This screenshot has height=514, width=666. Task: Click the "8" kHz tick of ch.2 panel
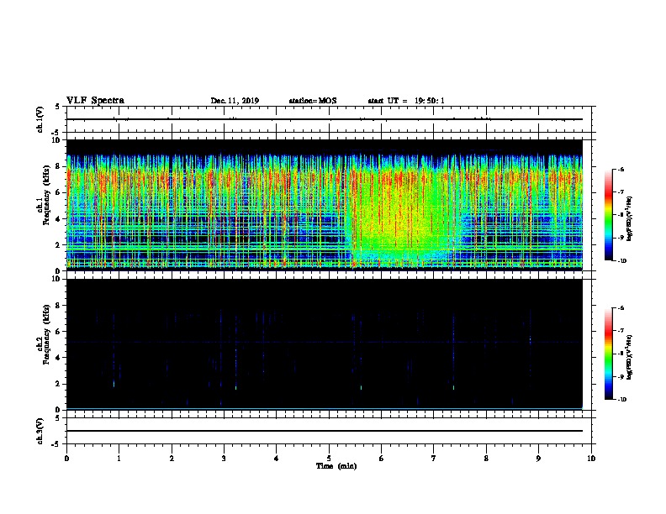pos(59,305)
